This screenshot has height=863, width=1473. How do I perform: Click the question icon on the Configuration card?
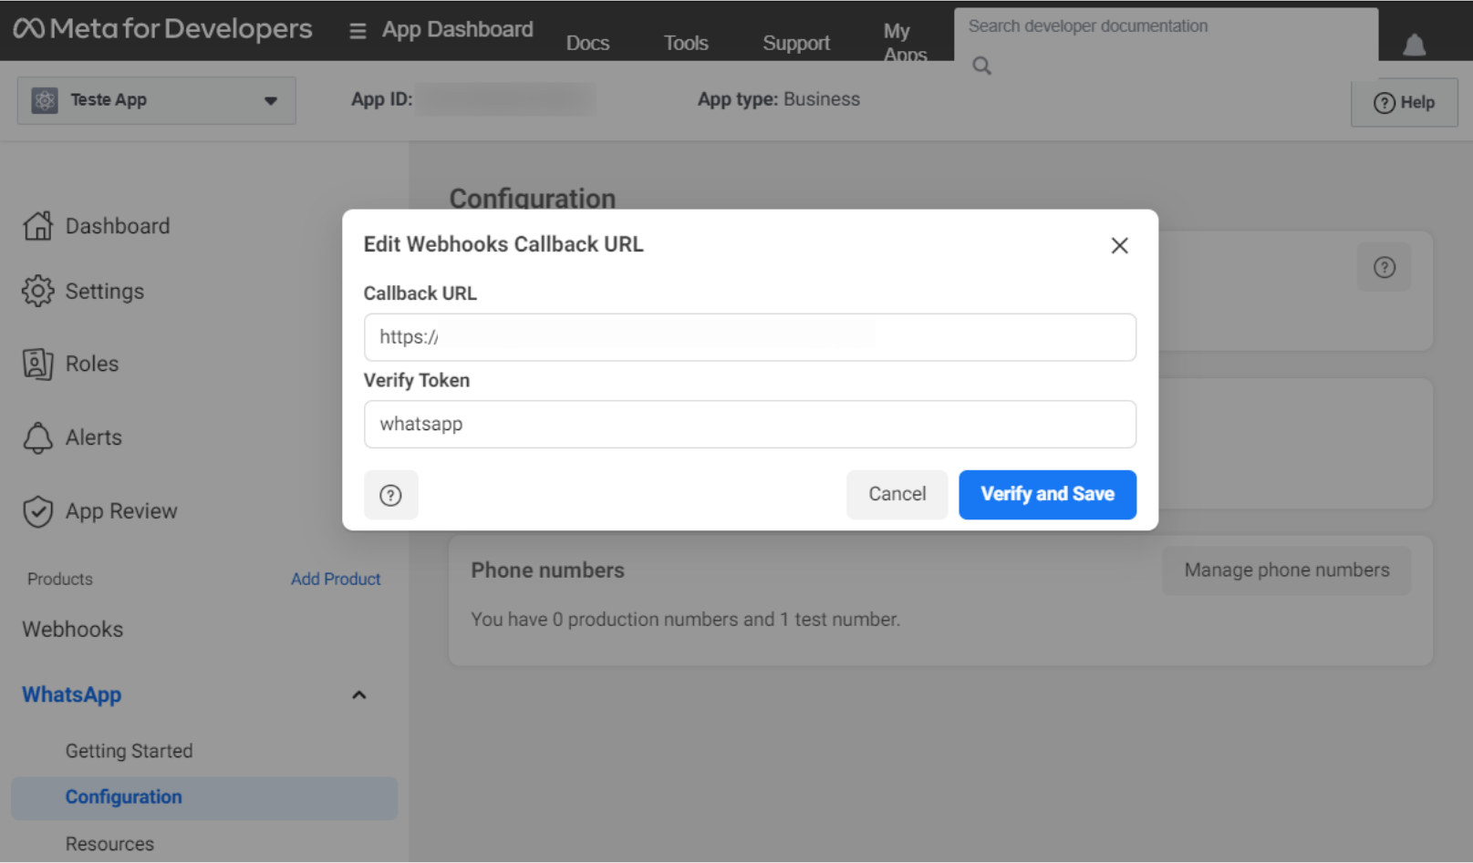point(1384,267)
